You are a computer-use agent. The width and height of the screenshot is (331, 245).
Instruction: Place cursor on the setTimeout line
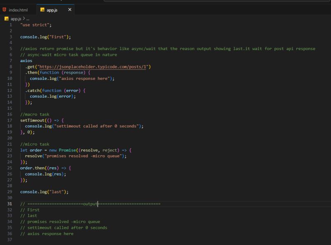[x=41, y=120]
